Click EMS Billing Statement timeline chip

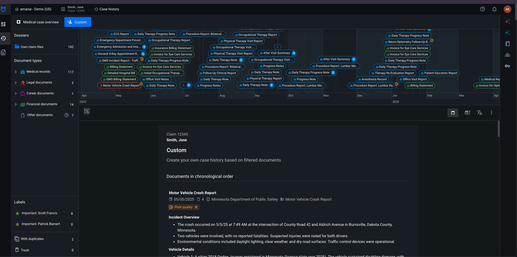click(119, 79)
